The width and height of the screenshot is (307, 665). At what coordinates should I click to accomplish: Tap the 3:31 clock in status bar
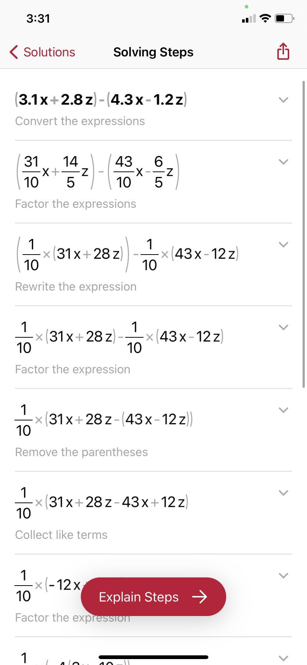(38, 19)
